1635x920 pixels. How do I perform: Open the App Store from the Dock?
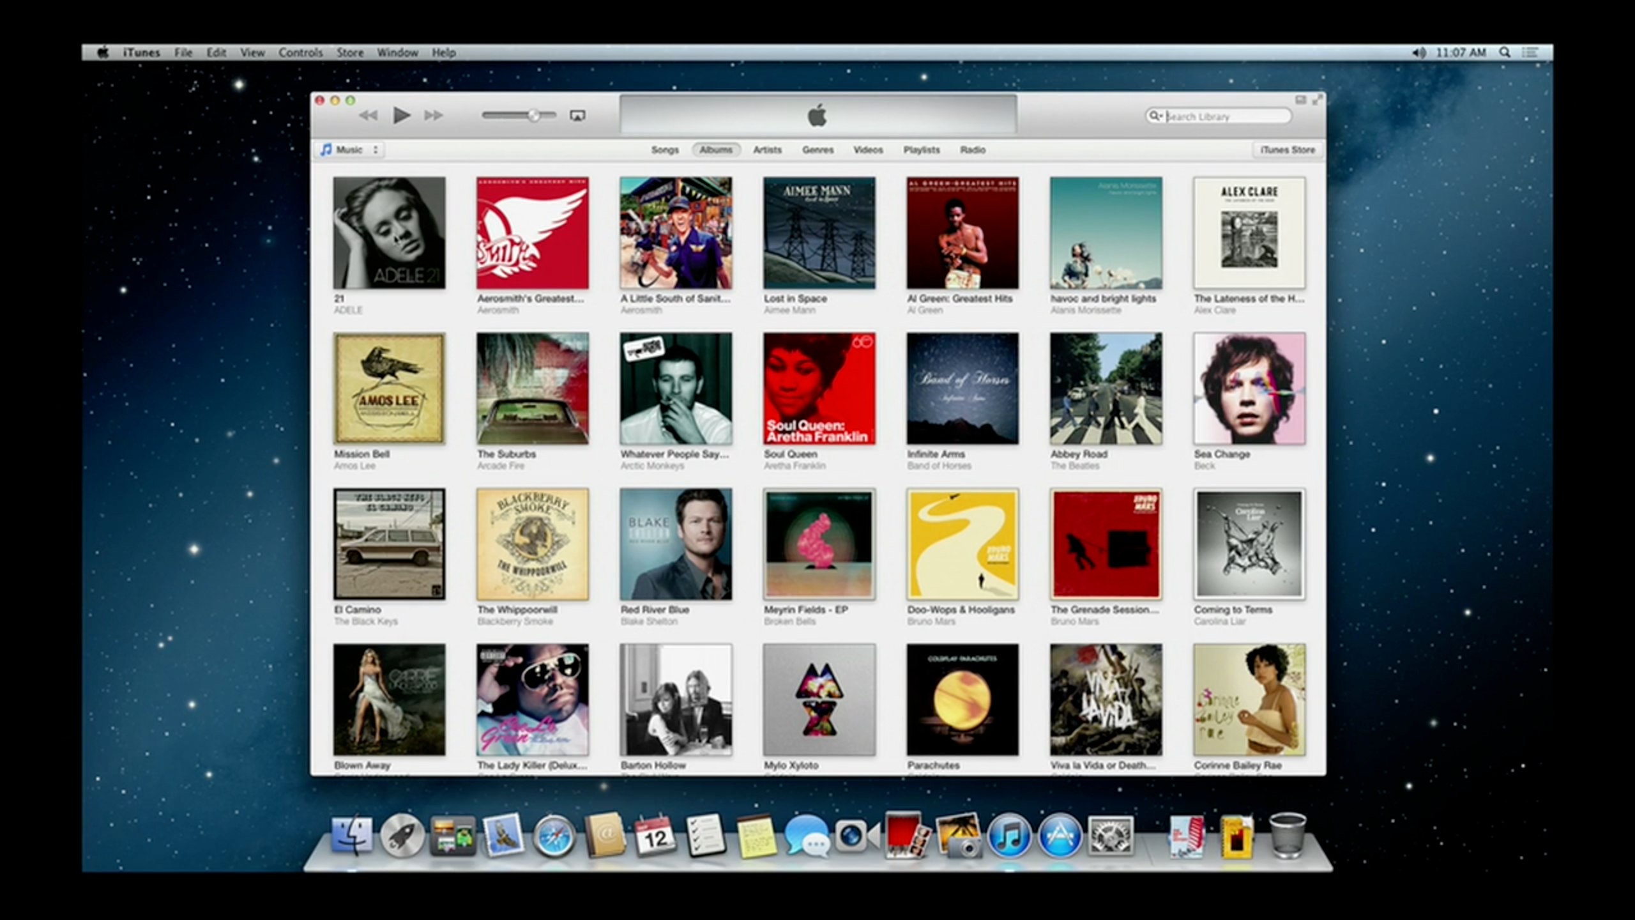[1060, 836]
